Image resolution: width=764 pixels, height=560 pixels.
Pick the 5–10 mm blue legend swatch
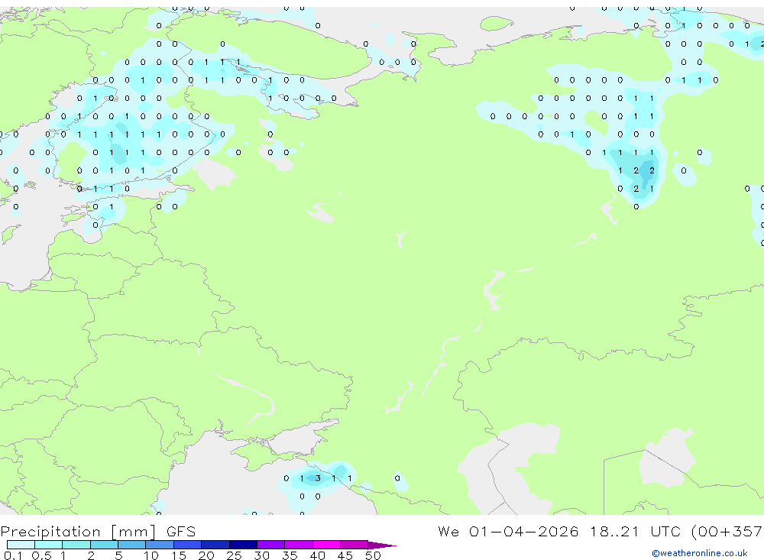131,545
